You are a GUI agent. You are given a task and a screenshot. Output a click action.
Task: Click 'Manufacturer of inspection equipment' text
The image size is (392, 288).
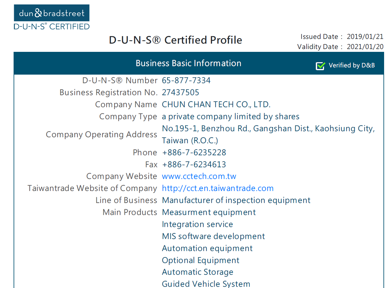[x=236, y=200]
